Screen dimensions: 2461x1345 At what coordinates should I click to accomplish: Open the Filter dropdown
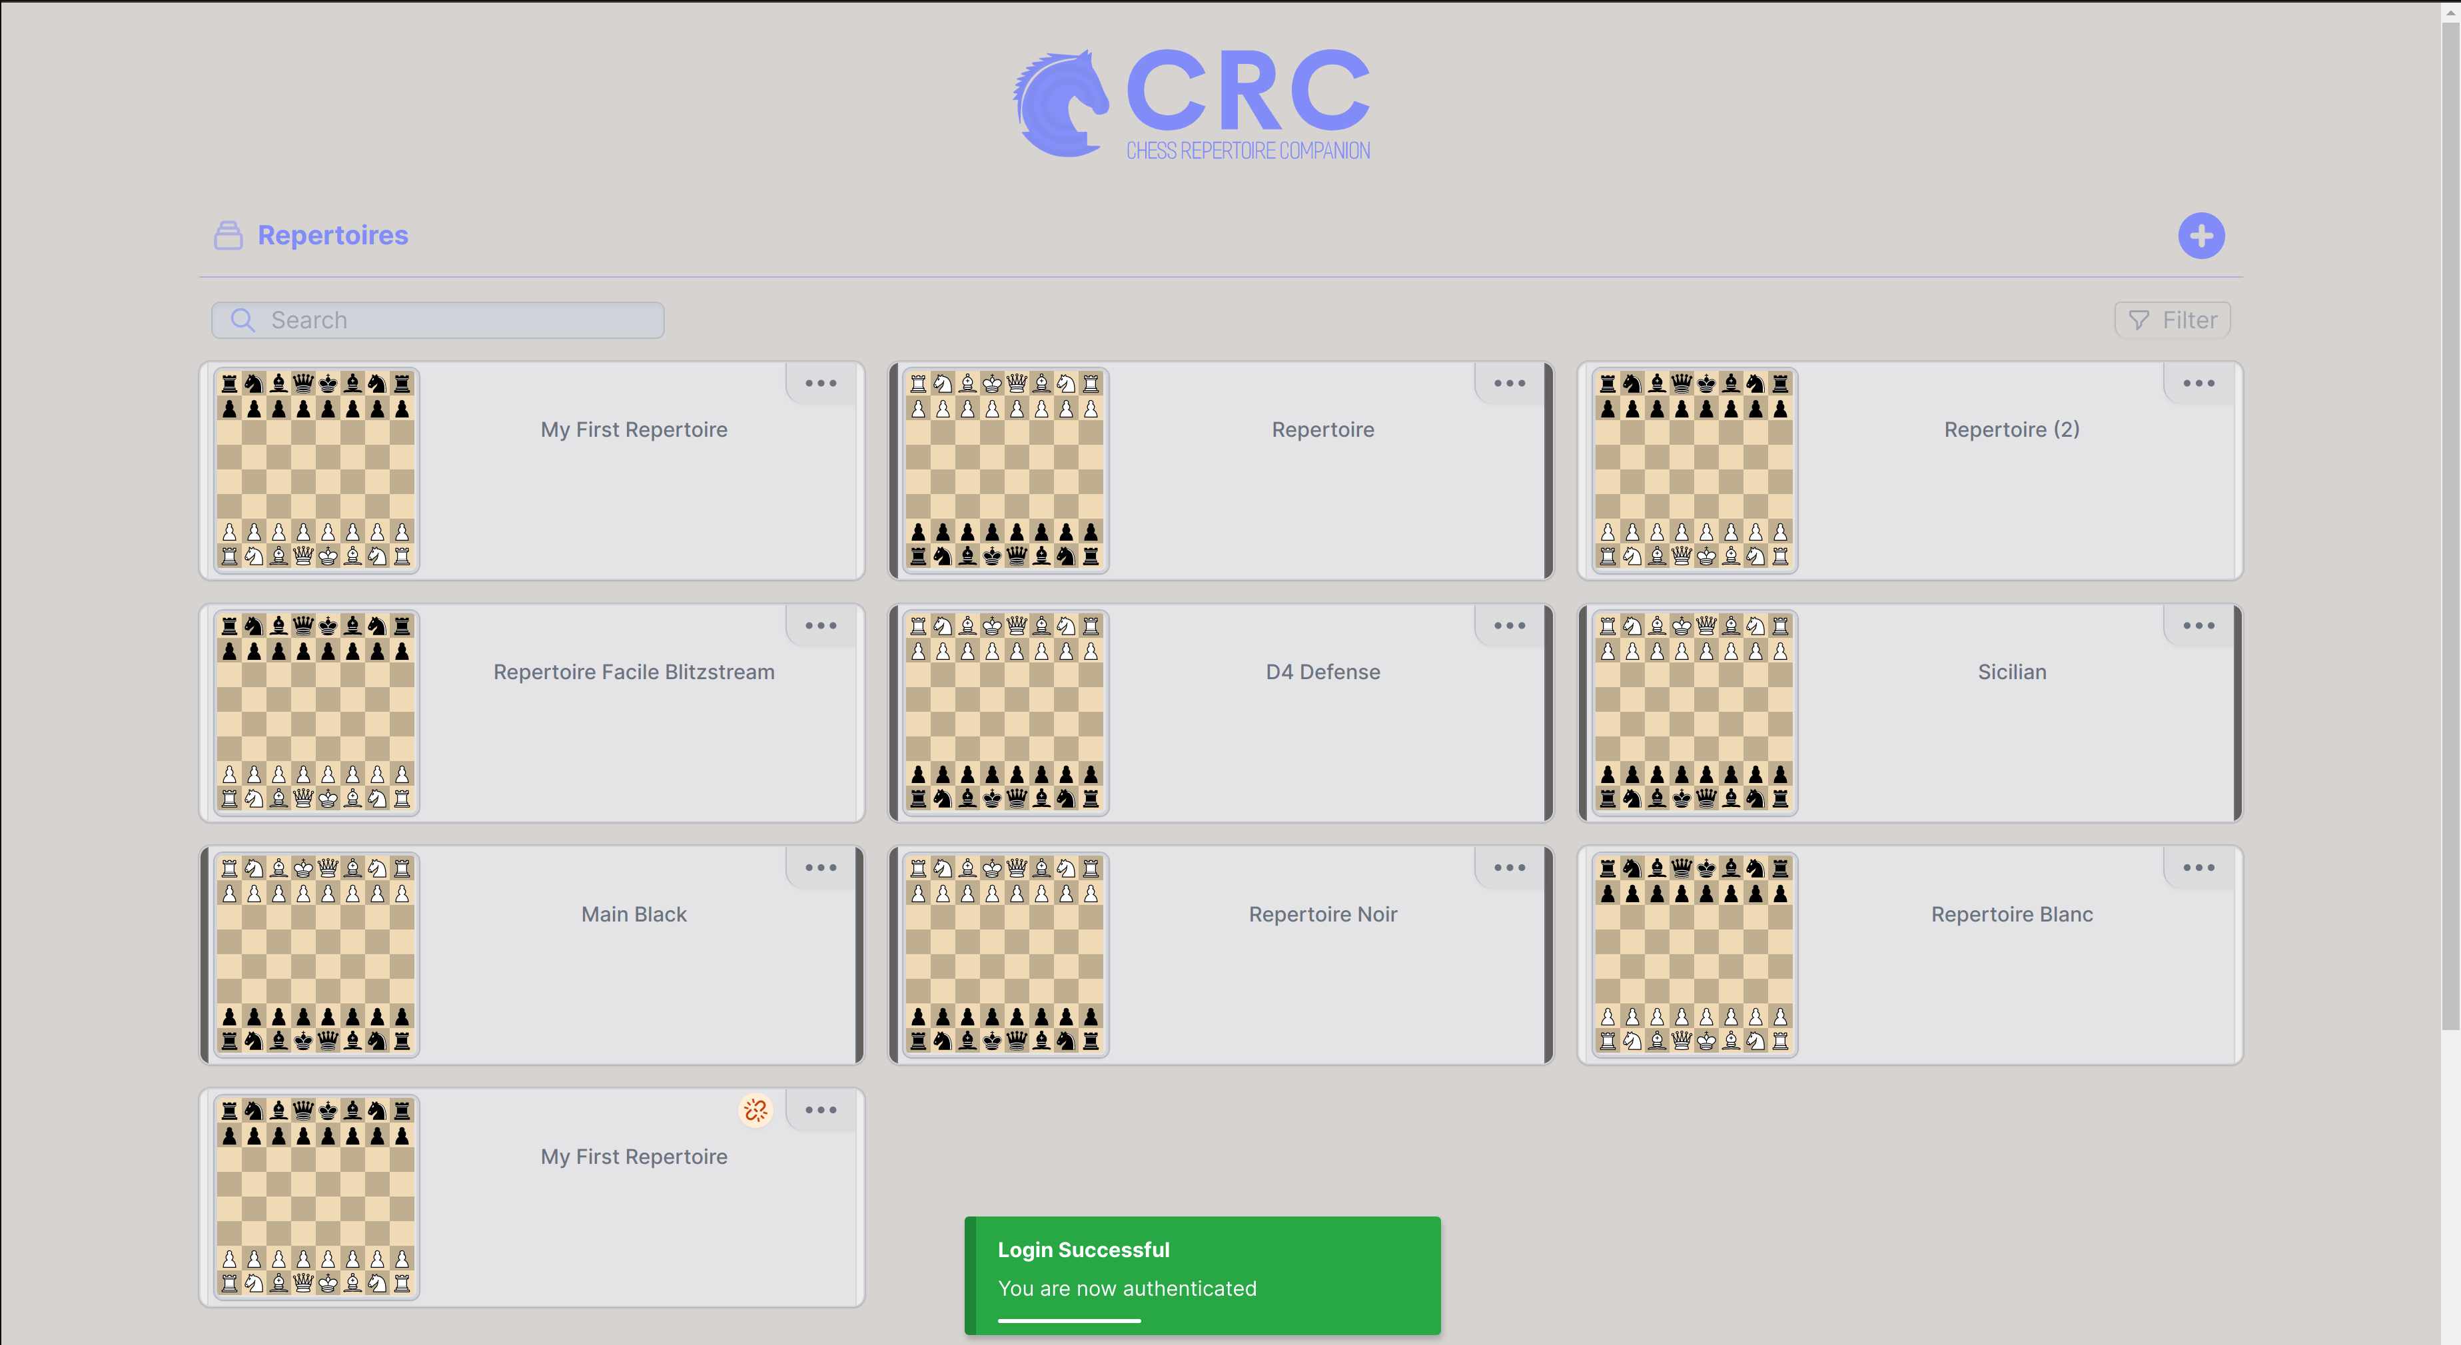click(2171, 320)
